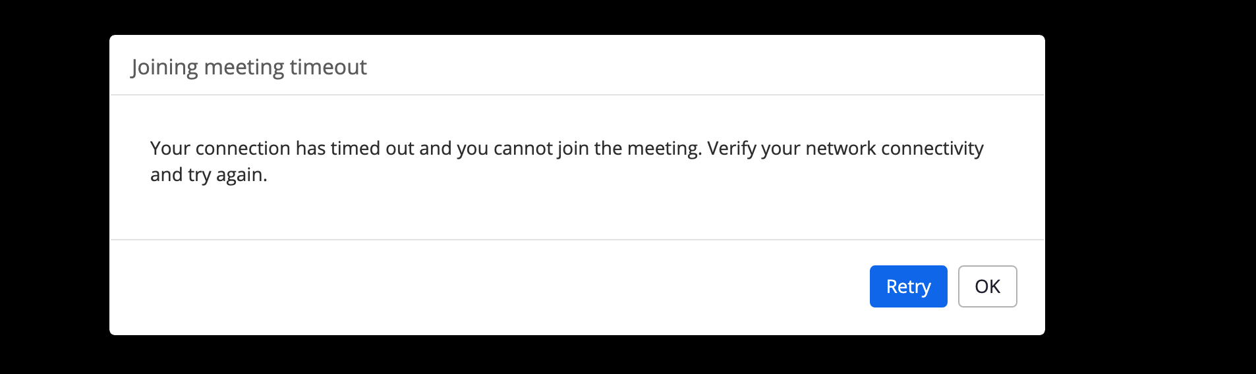Screen dimensions: 1256x374
Task: Click the word 'timeout' in the dialog header
Action: tap(328, 67)
